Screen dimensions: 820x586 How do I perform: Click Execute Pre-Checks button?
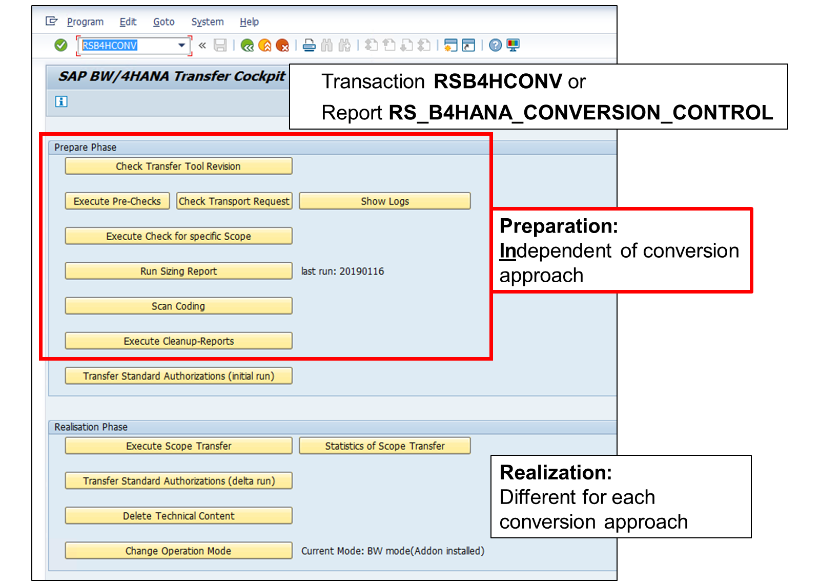tap(117, 201)
